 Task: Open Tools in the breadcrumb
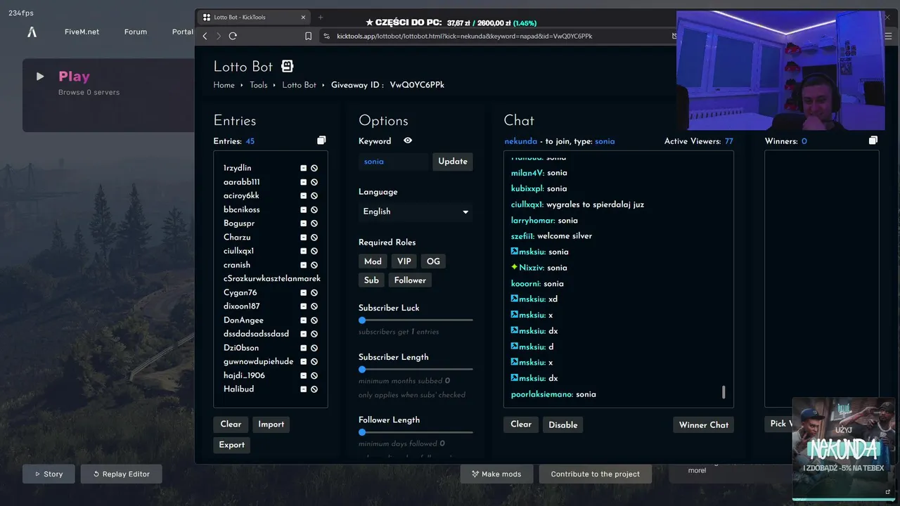click(x=259, y=85)
